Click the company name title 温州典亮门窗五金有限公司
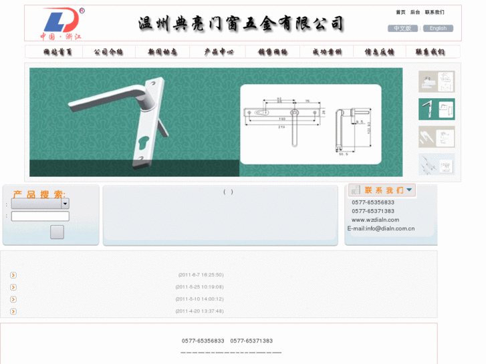This screenshot has height=364, width=486. (241, 23)
